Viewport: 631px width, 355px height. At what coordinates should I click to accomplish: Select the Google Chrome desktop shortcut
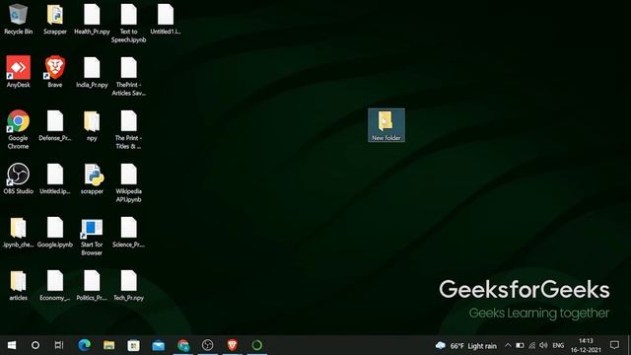point(18,129)
